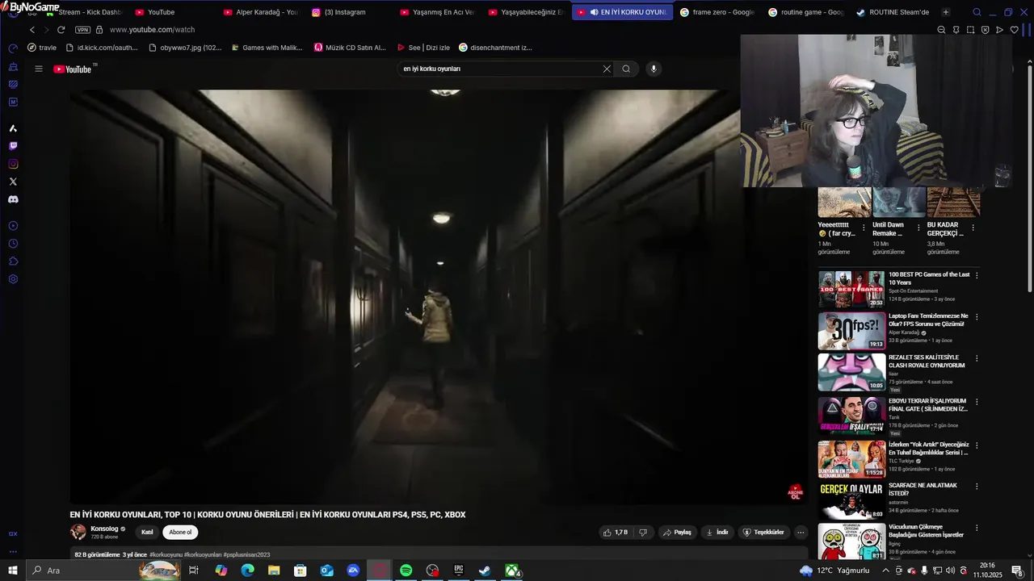Viewport: 1034px width, 581px height.
Task: Open options for Until Dawn Remake card
Action: pos(918,228)
